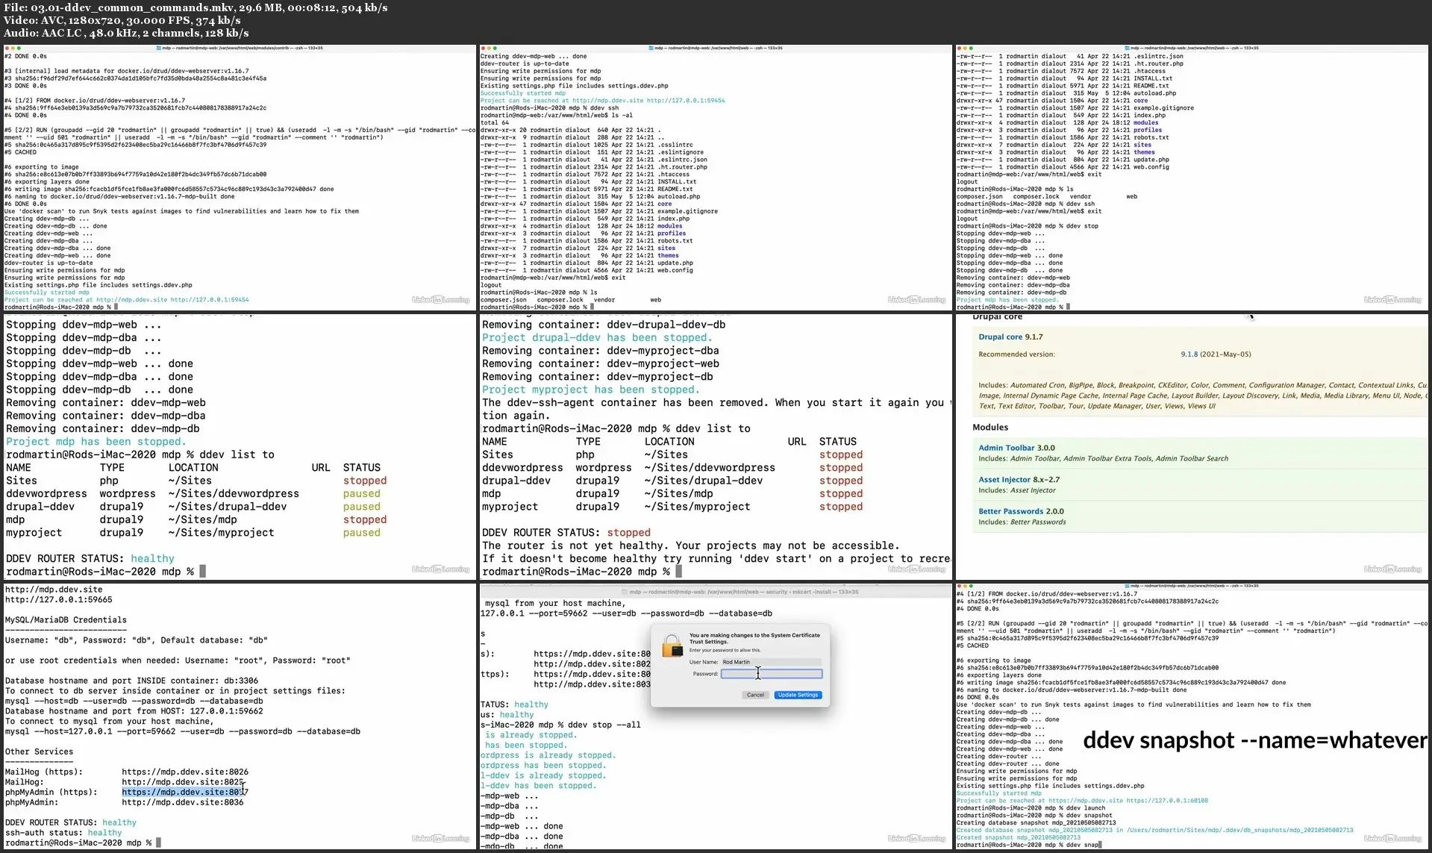Click MailHog https URL https://mdp.ddev.site:8026
1432x853 pixels.
[x=185, y=772]
